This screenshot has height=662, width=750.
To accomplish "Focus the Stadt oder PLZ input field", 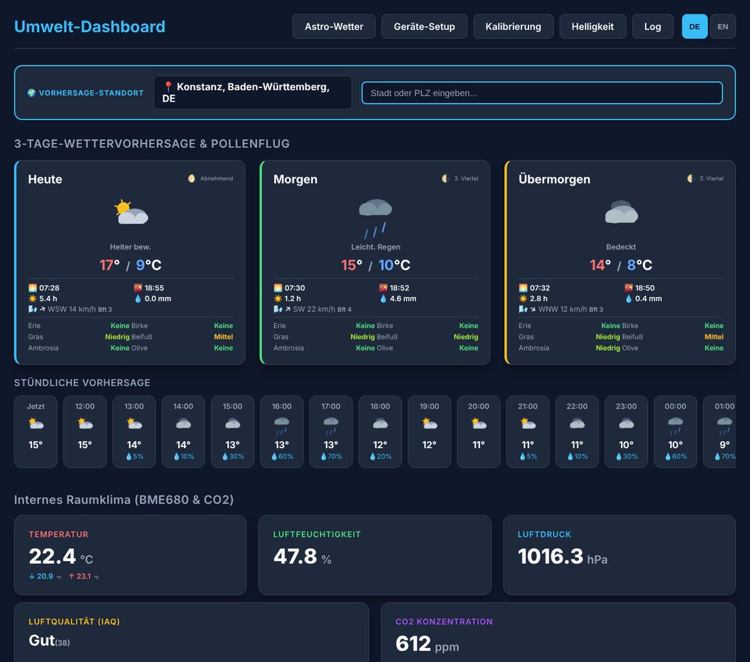I will click(x=542, y=93).
